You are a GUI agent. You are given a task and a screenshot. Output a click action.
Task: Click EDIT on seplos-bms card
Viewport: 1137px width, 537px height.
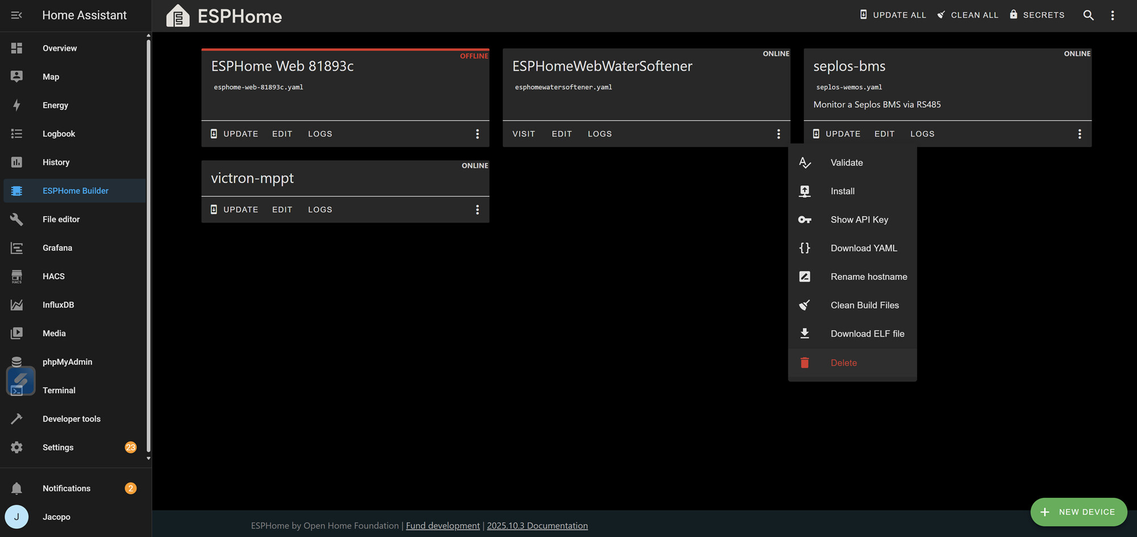click(x=885, y=134)
